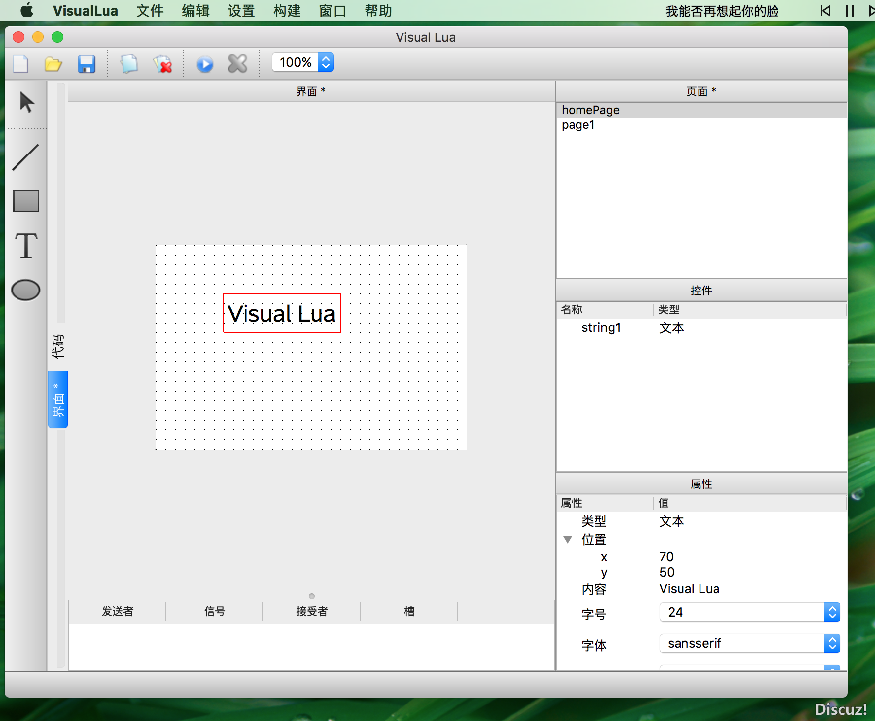This screenshot has height=721, width=875.
Task: Click the new file icon
Action: point(20,64)
